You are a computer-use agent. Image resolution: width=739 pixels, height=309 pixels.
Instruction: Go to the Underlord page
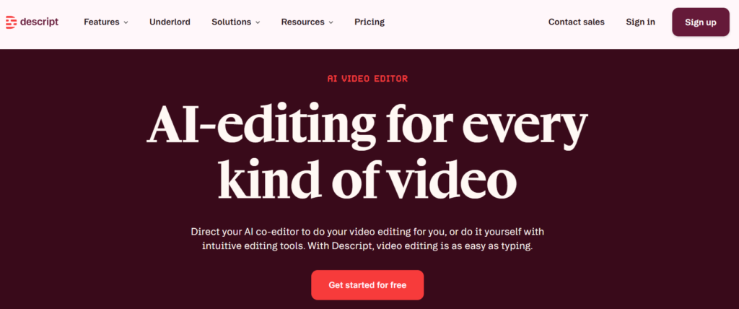click(170, 22)
